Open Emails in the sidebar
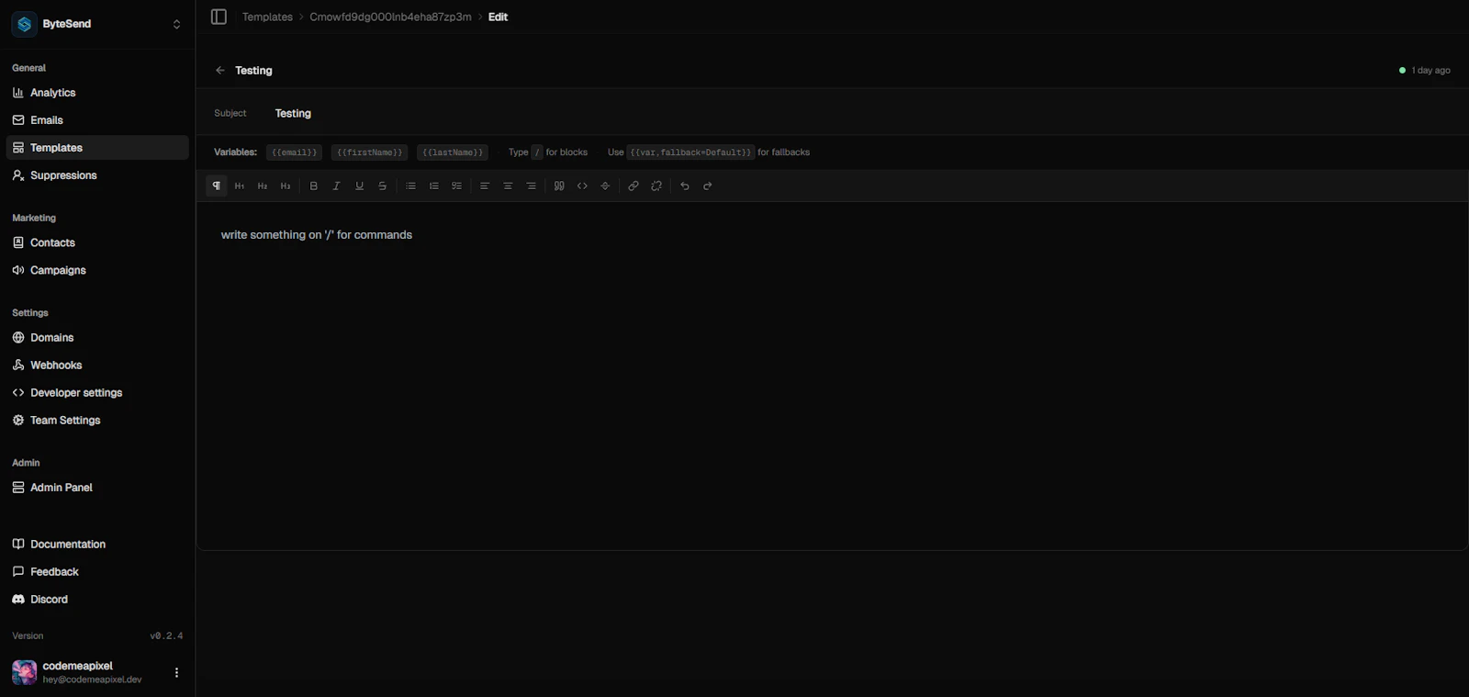 pos(97,120)
